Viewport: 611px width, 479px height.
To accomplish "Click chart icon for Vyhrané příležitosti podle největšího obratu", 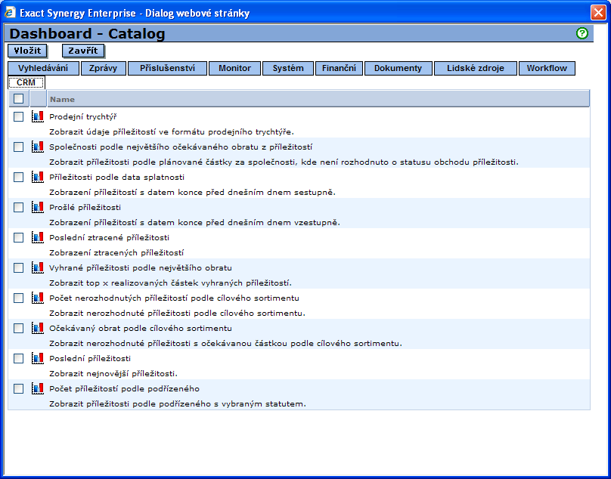I will (38, 267).
